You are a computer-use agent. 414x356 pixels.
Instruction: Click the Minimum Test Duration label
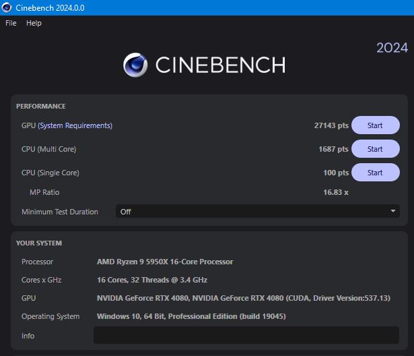pyautogui.click(x=60, y=212)
